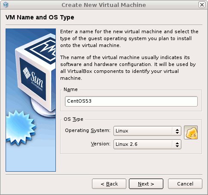This screenshot has height=195, width=208.
Task: Click the Create New Virtual Machine title bar
Action: (104, 5)
